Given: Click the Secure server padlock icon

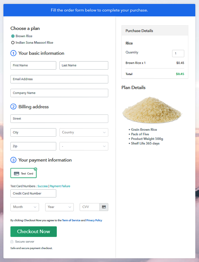Looking at the screenshot, I should [x=12, y=242].
